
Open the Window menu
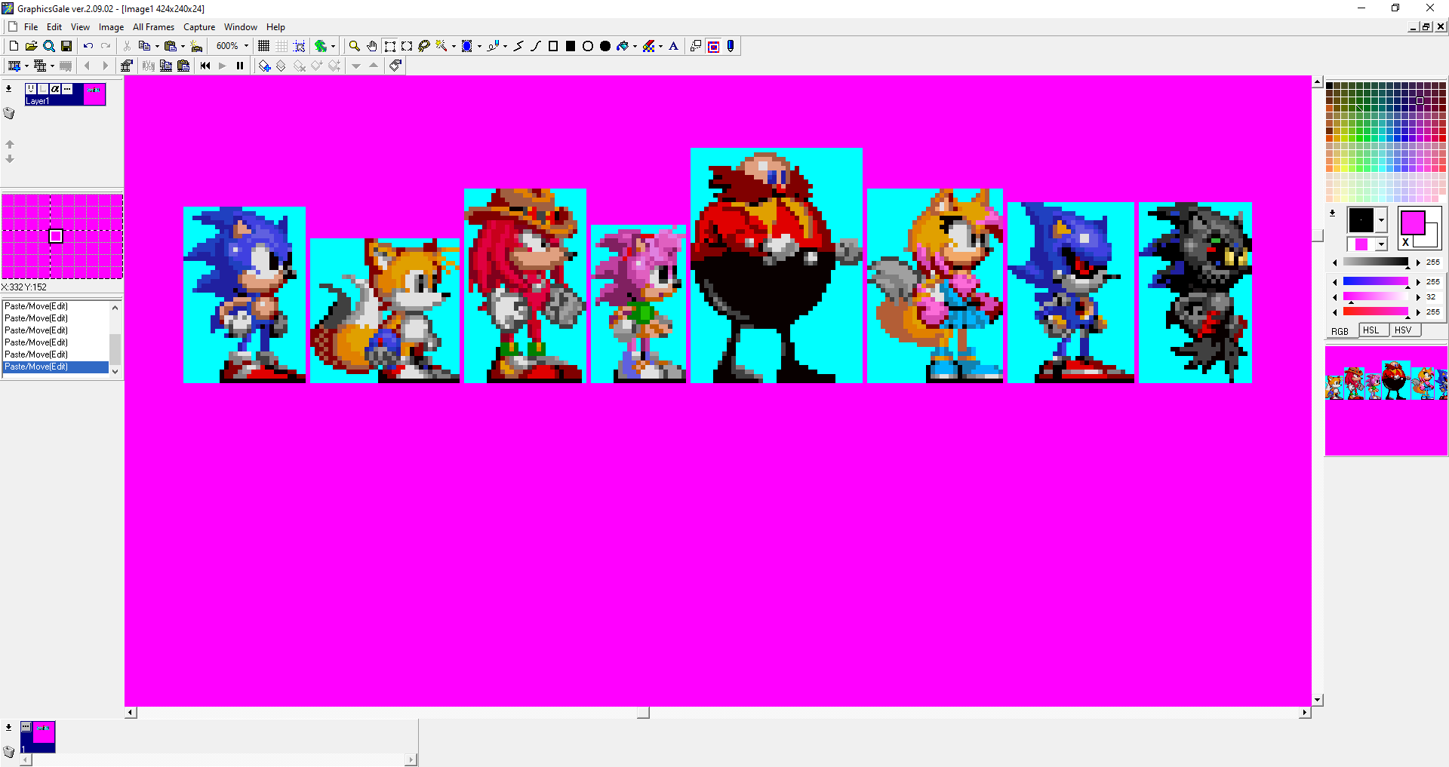pos(240,27)
